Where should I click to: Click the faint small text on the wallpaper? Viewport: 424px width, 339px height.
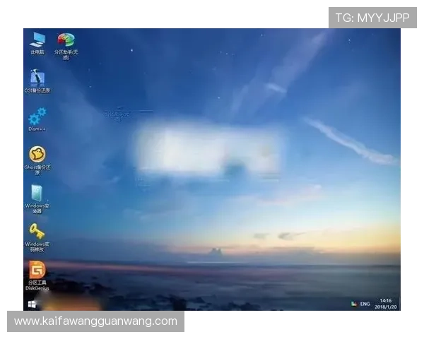(117, 113)
